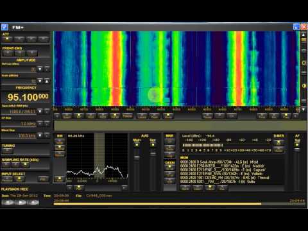
Task: Click the lit toolbar button beside the left-arrow-adjacent button
Action: [79, 116]
